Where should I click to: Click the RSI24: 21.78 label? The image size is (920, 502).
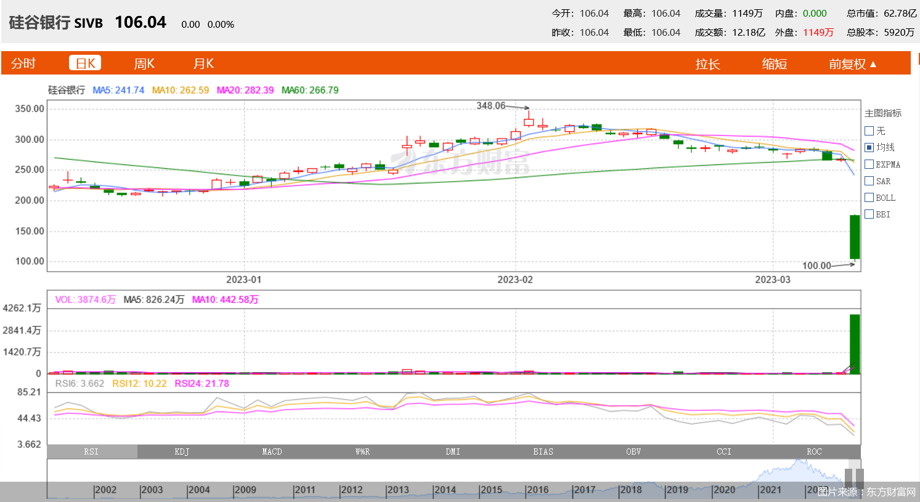tap(202, 383)
